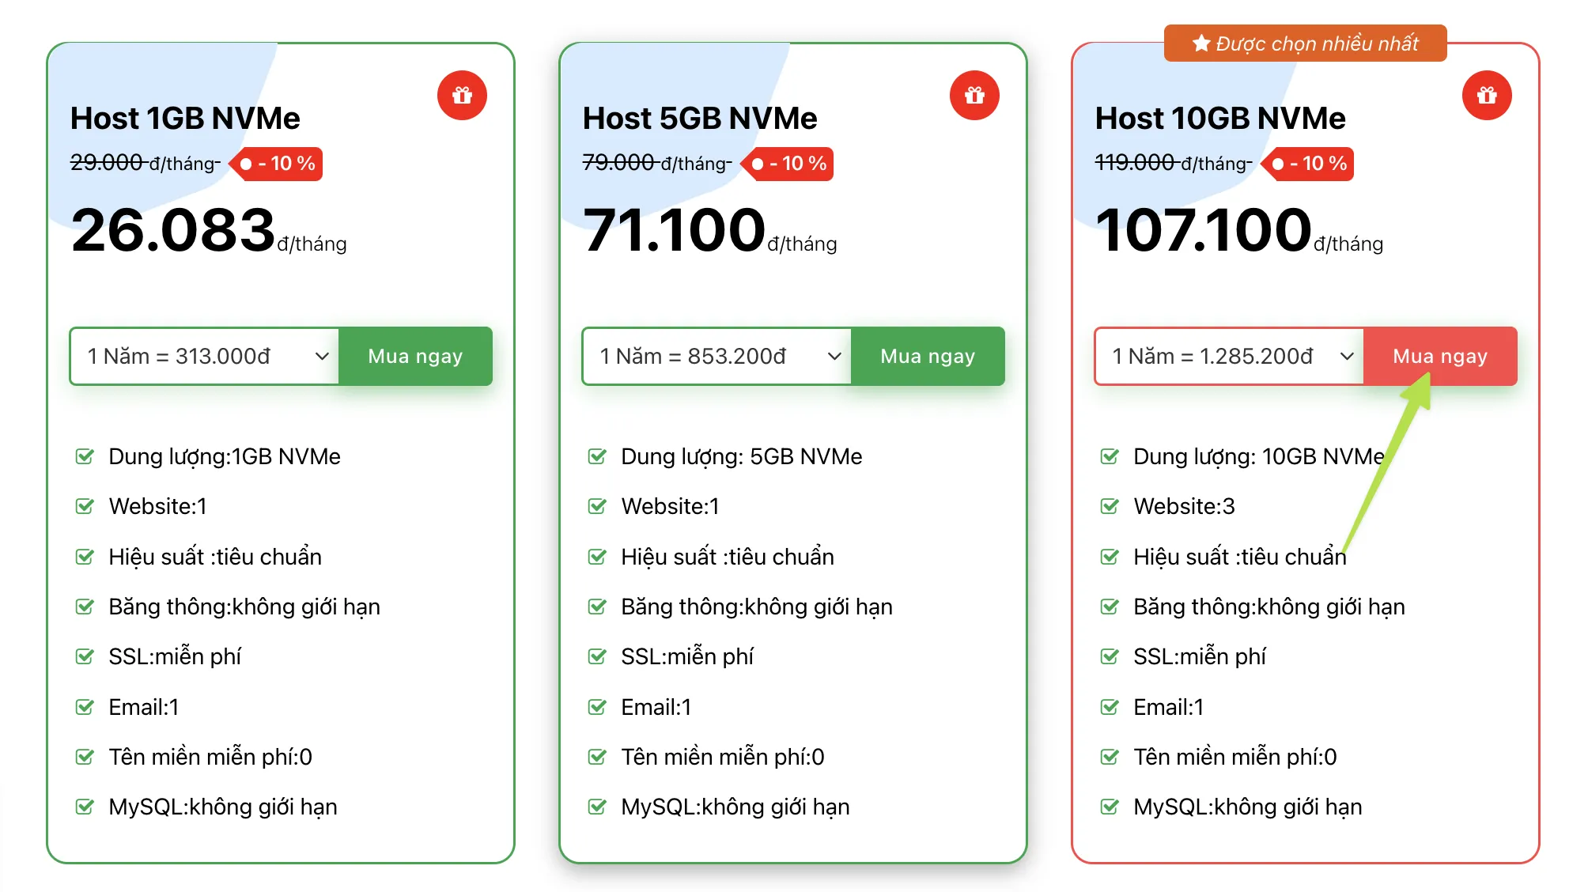Click the 'Host 1GB NVMe' title

click(x=185, y=119)
